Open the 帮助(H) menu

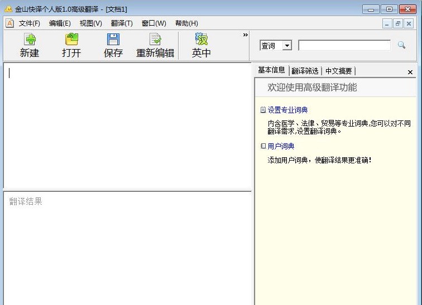186,23
